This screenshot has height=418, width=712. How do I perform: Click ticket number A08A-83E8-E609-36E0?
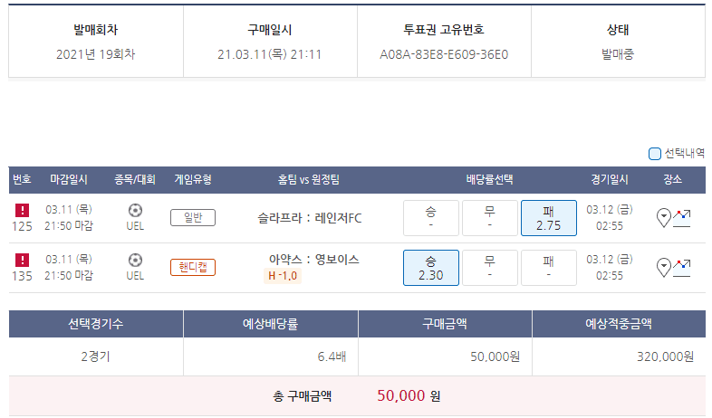[x=444, y=53]
